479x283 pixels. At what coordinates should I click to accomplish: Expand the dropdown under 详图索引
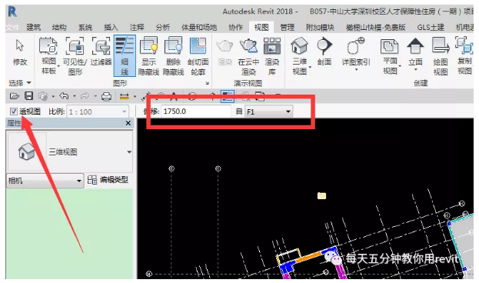coord(356,70)
